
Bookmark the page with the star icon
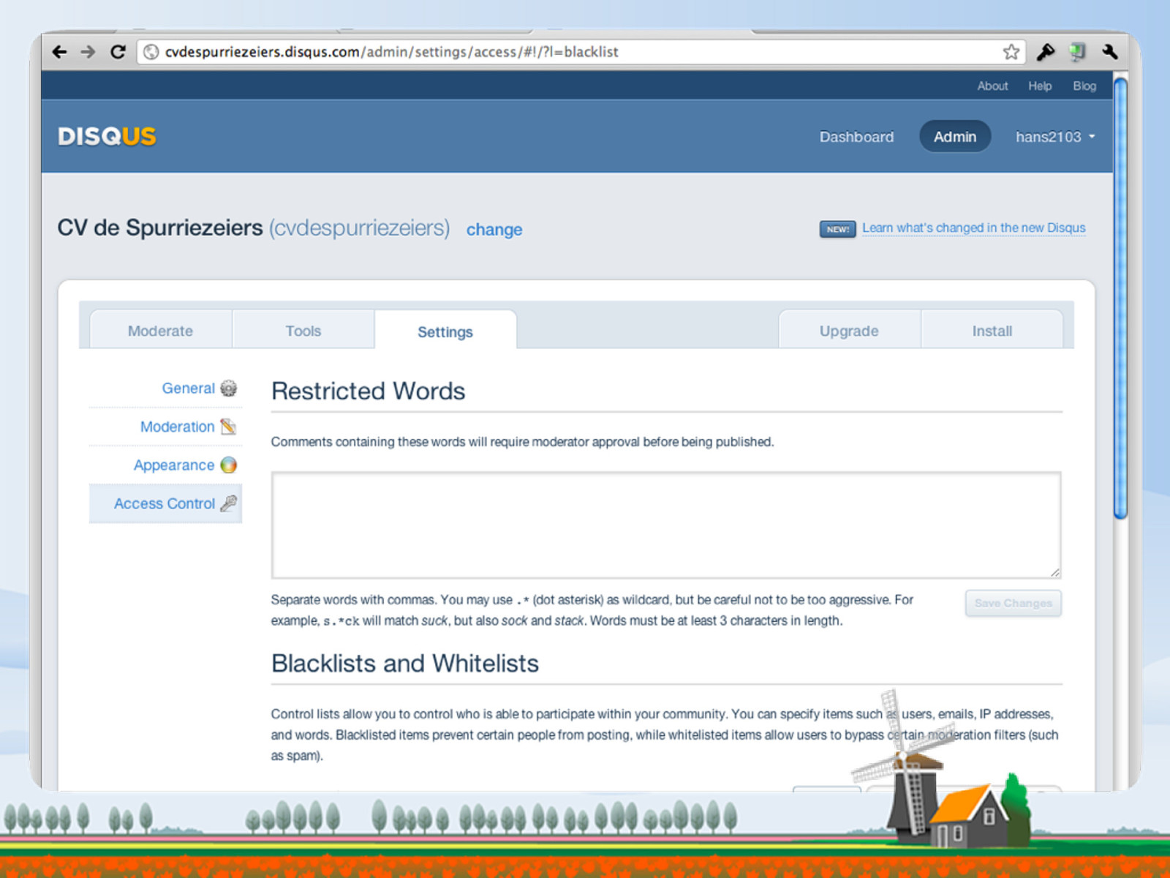[x=1011, y=52]
